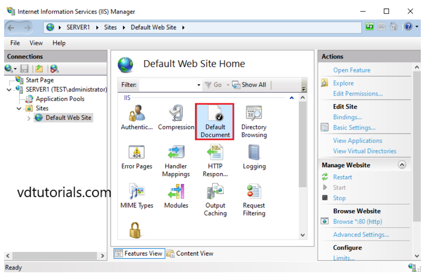Open the Default Document feature

coord(214,121)
